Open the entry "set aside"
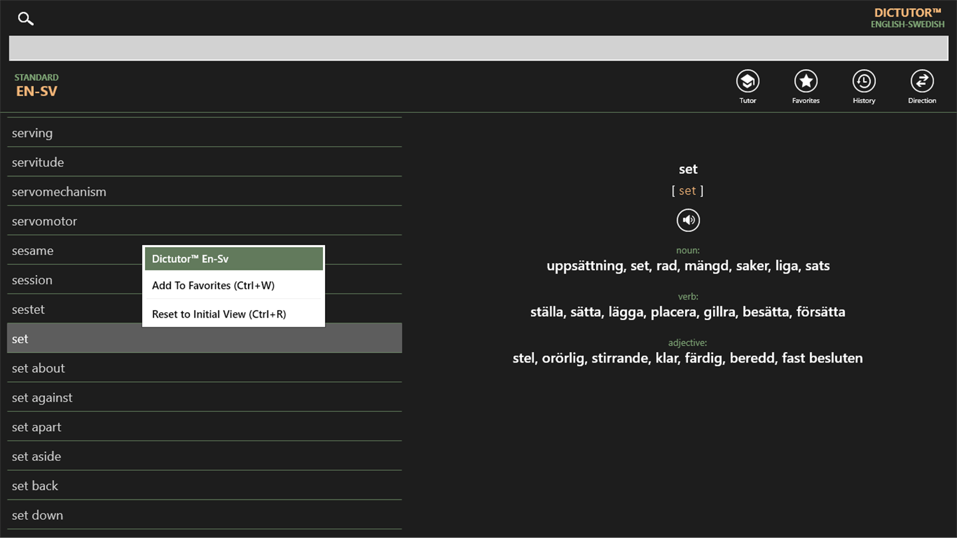 [x=205, y=456]
